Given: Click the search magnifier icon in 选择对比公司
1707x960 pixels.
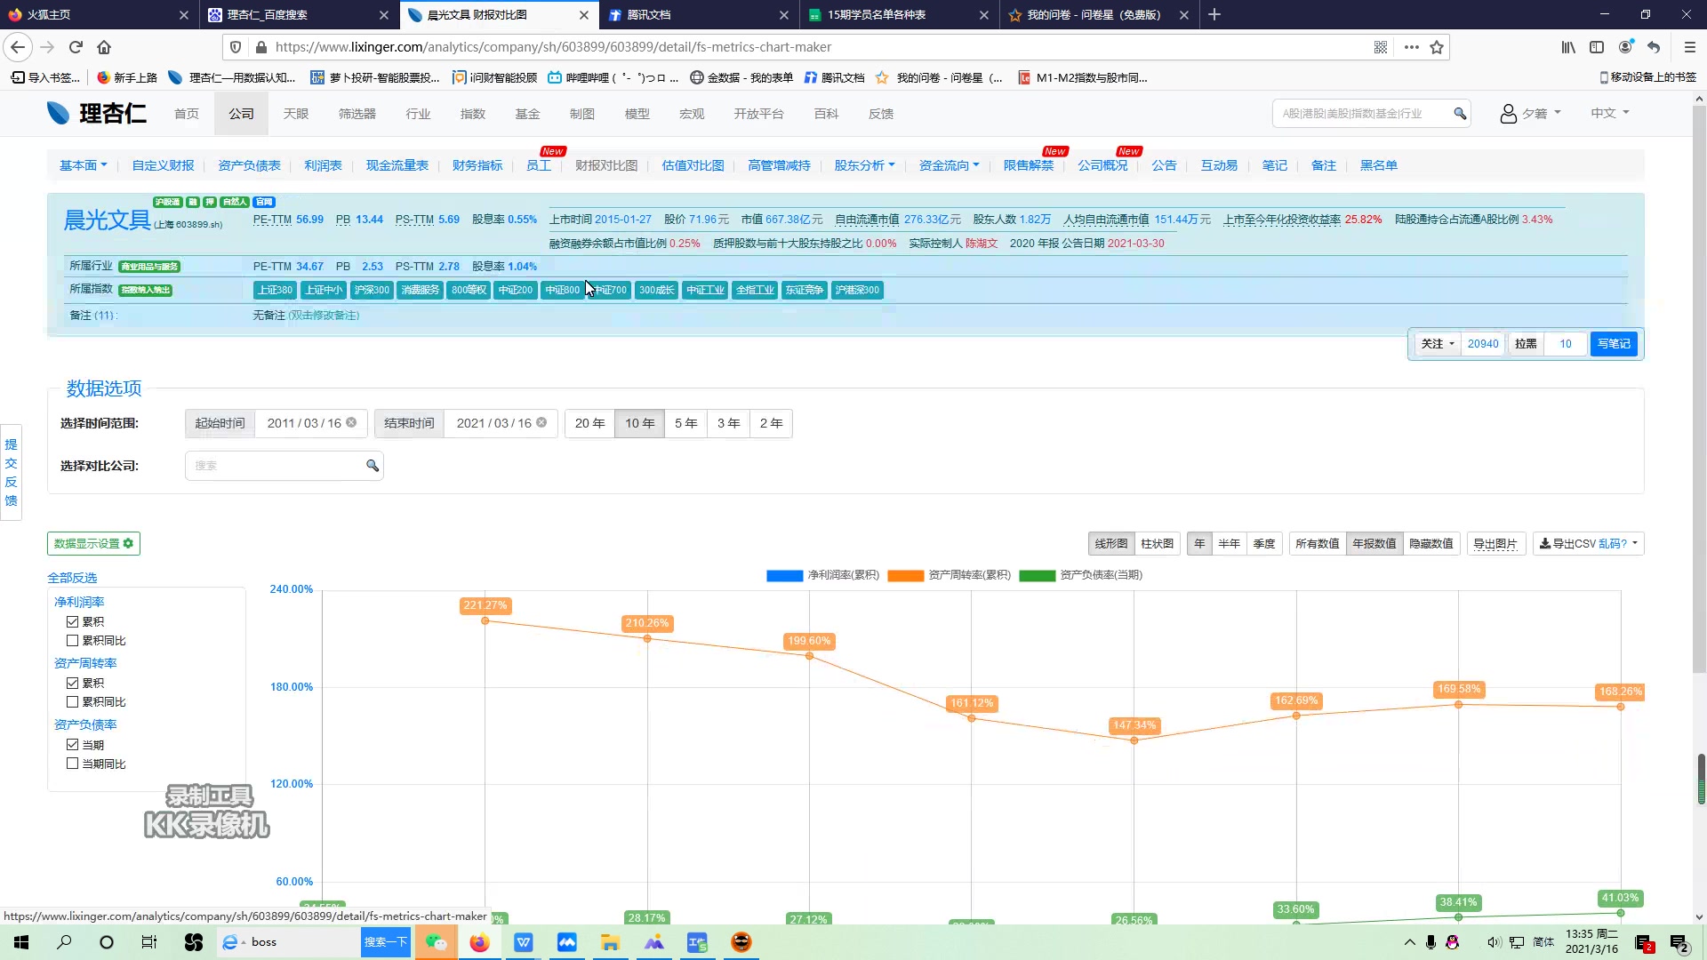Looking at the screenshot, I should tap(373, 466).
